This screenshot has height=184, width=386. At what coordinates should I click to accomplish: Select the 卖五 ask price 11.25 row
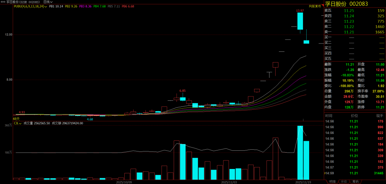[354, 11]
